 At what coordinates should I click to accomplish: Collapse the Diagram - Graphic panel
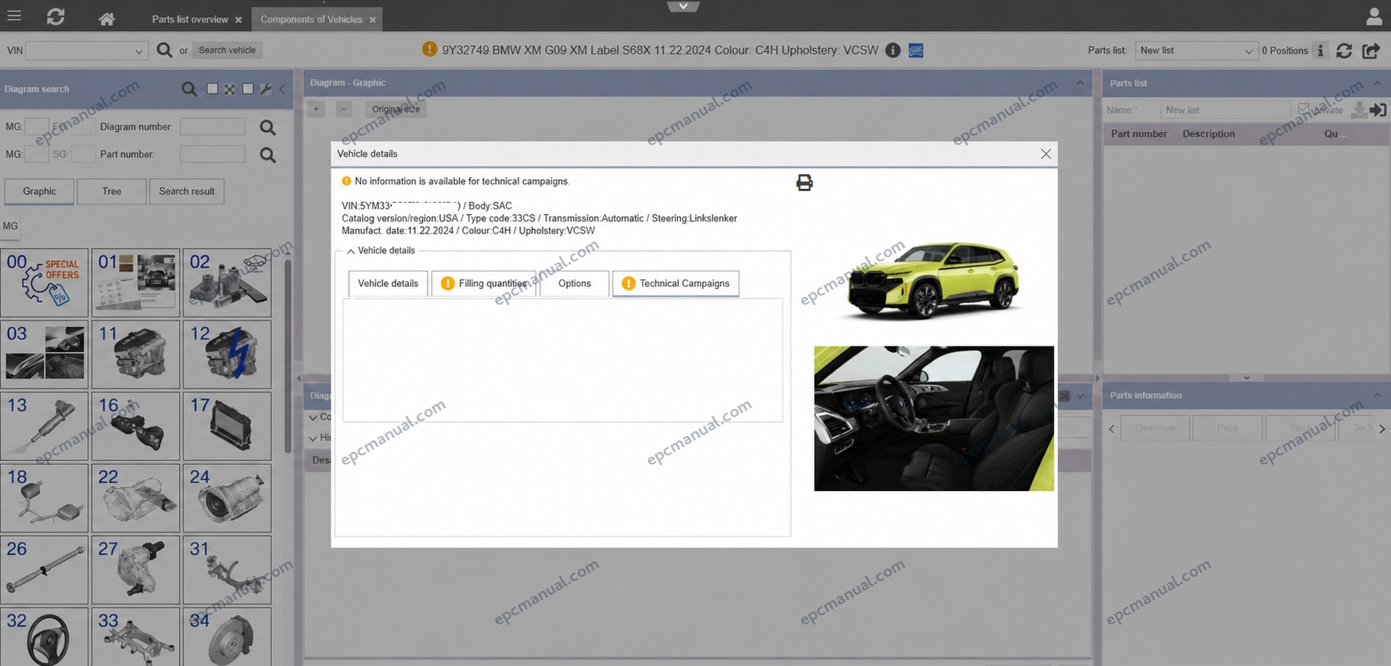coord(1080,83)
